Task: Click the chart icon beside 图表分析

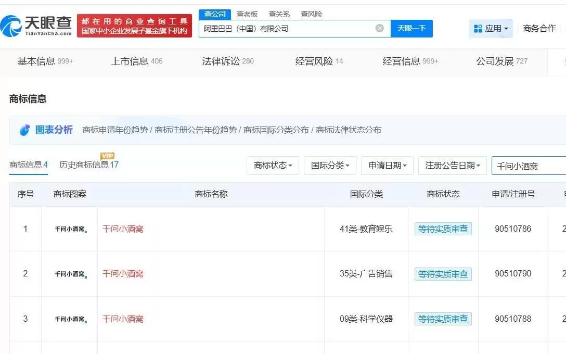Action: (x=24, y=130)
